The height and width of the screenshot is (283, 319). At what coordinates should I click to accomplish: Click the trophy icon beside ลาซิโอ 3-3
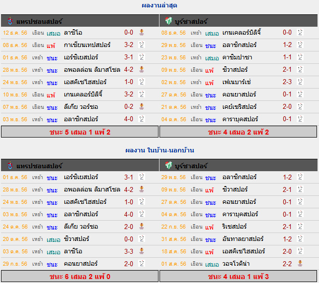coord(142,251)
